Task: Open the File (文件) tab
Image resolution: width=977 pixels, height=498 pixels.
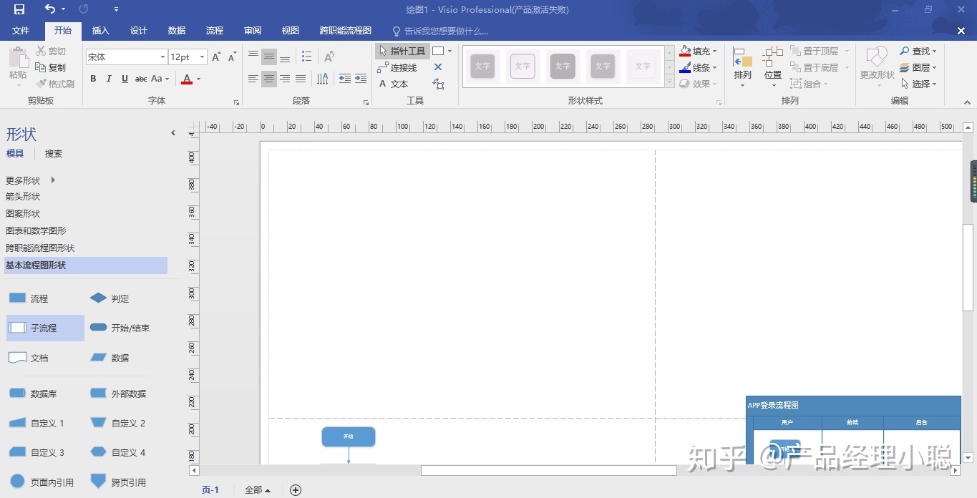Action: pos(21,31)
